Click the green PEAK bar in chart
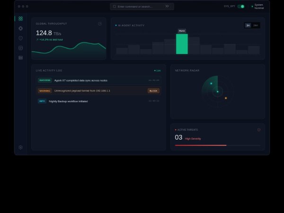This screenshot has height=213, width=284. pyautogui.click(x=182, y=44)
